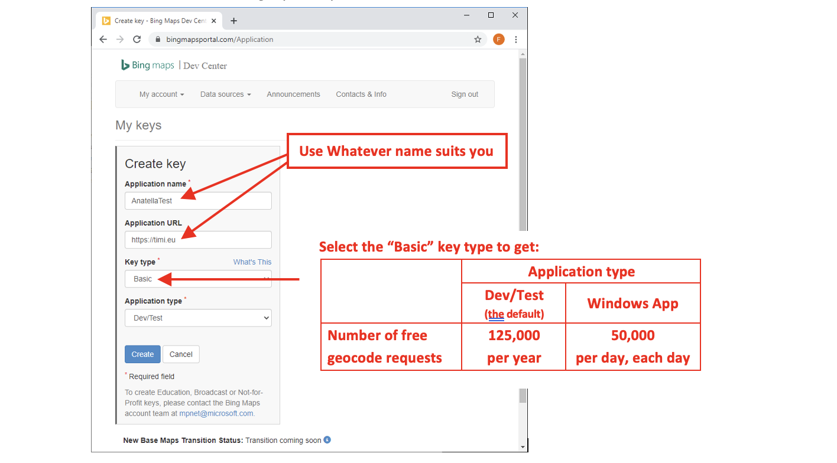Open the Application type dropdown

tap(198, 318)
